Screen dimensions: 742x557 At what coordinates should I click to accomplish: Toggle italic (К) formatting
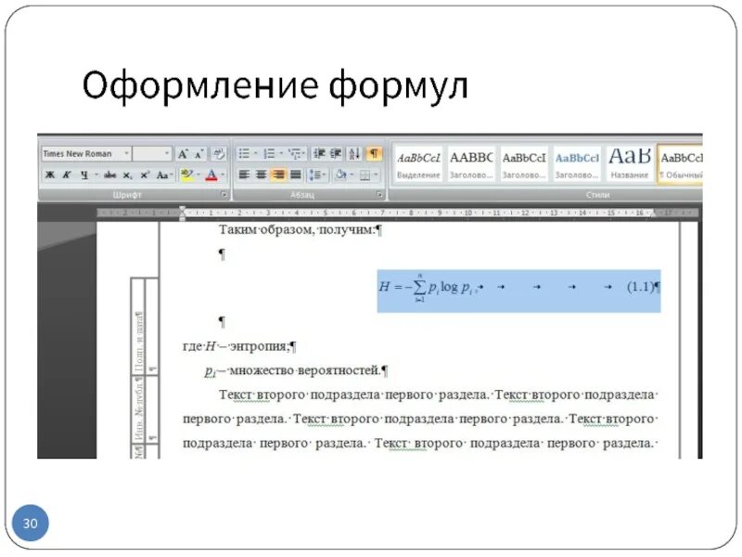(x=67, y=175)
